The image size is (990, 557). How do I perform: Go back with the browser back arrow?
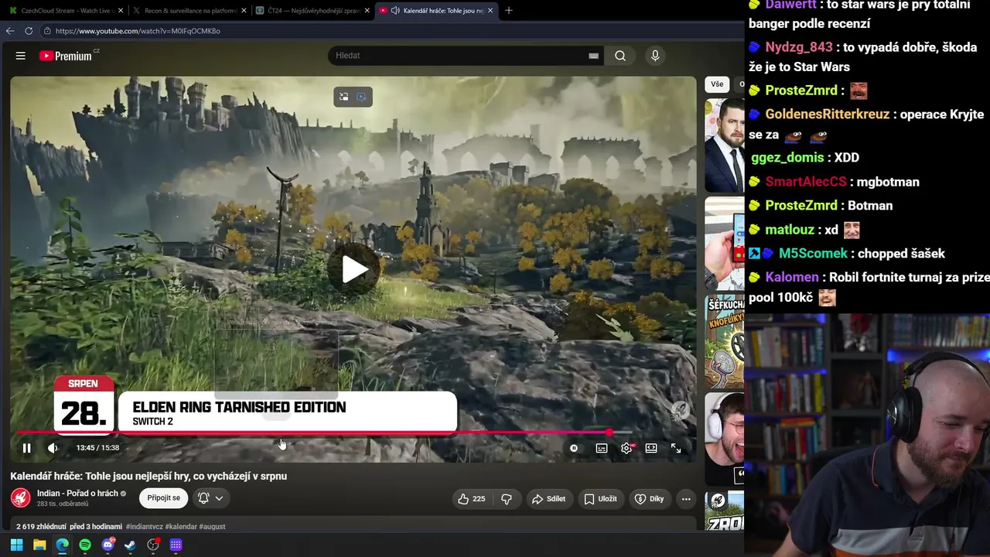pos(10,31)
